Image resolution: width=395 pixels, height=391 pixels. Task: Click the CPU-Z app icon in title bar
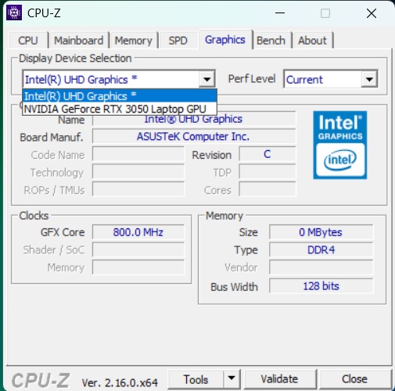point(14,13)
